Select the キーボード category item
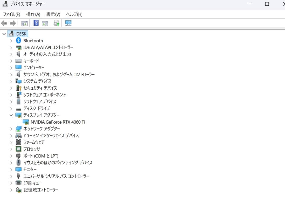285x198 pixels. pos(31,61)
